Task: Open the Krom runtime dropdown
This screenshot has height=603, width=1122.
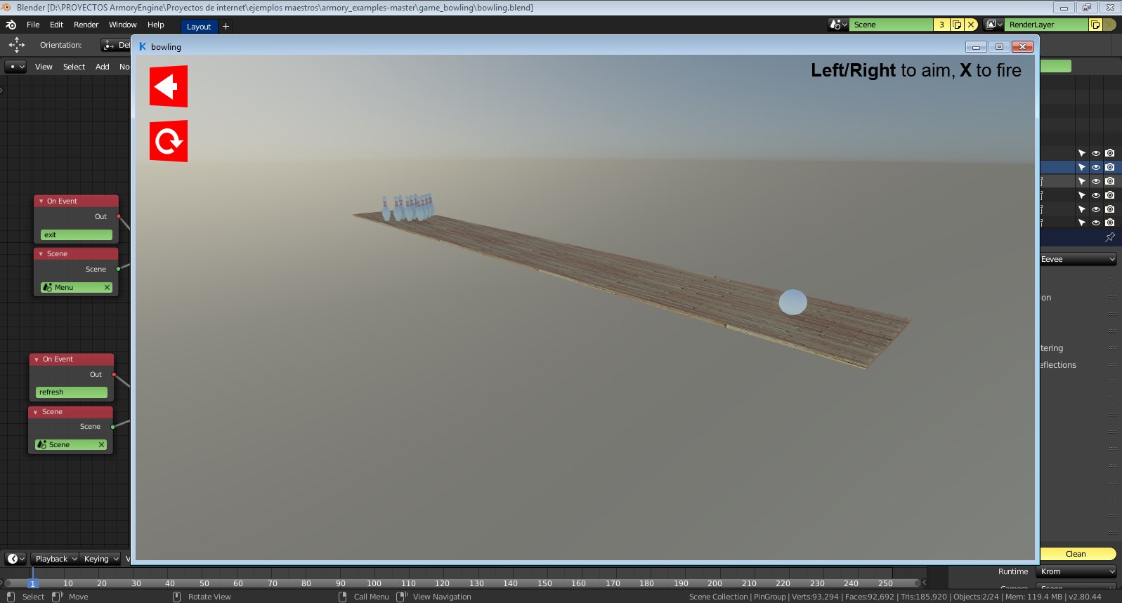Action: (x=1076, y=571)
